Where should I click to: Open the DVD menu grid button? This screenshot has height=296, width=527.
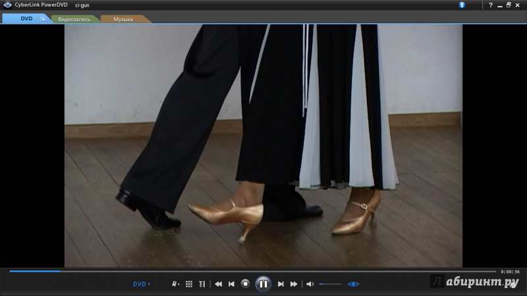tap(189, 284)
